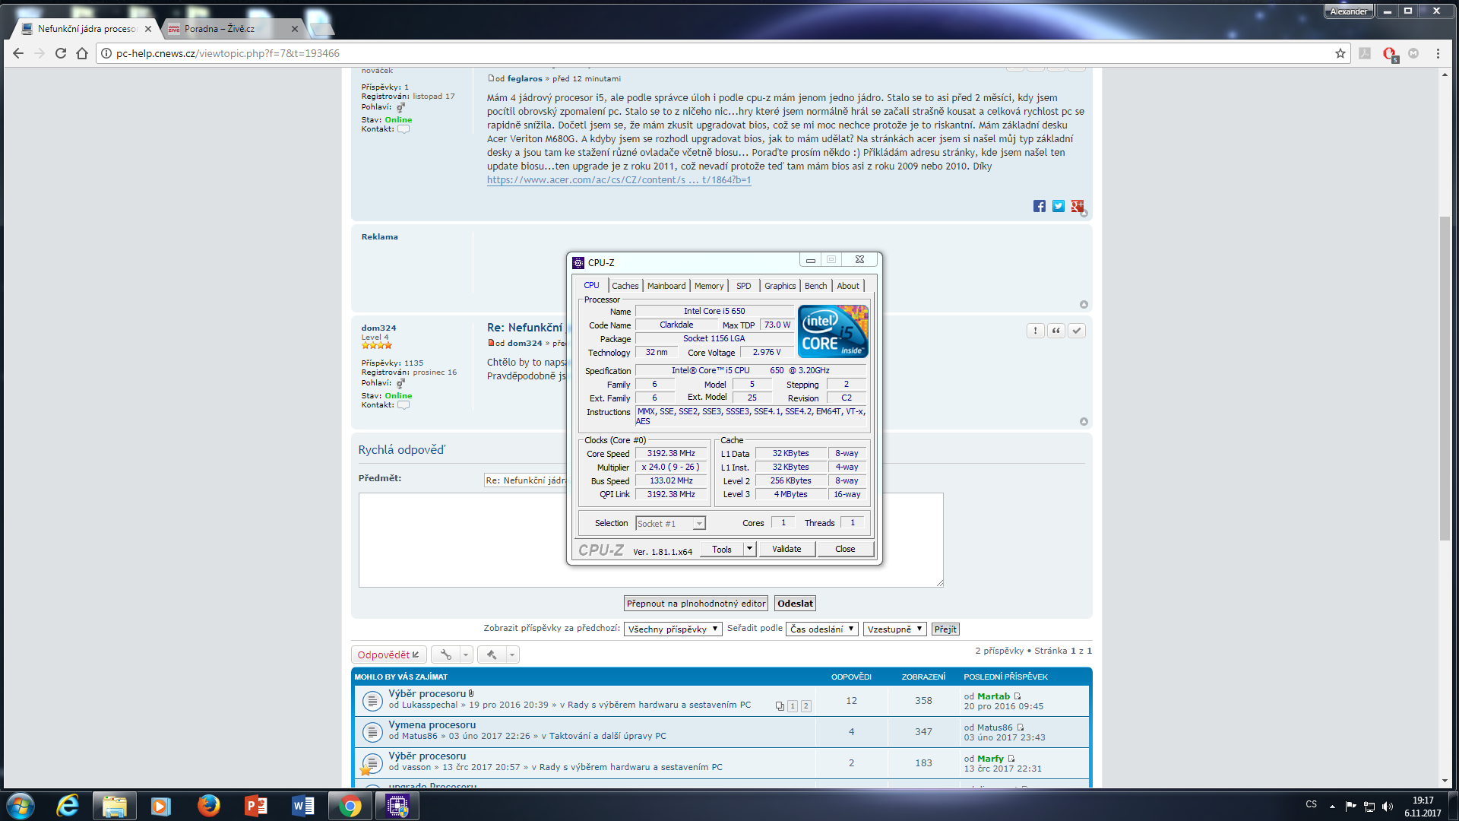Click the address bar URL

(228, 53)
